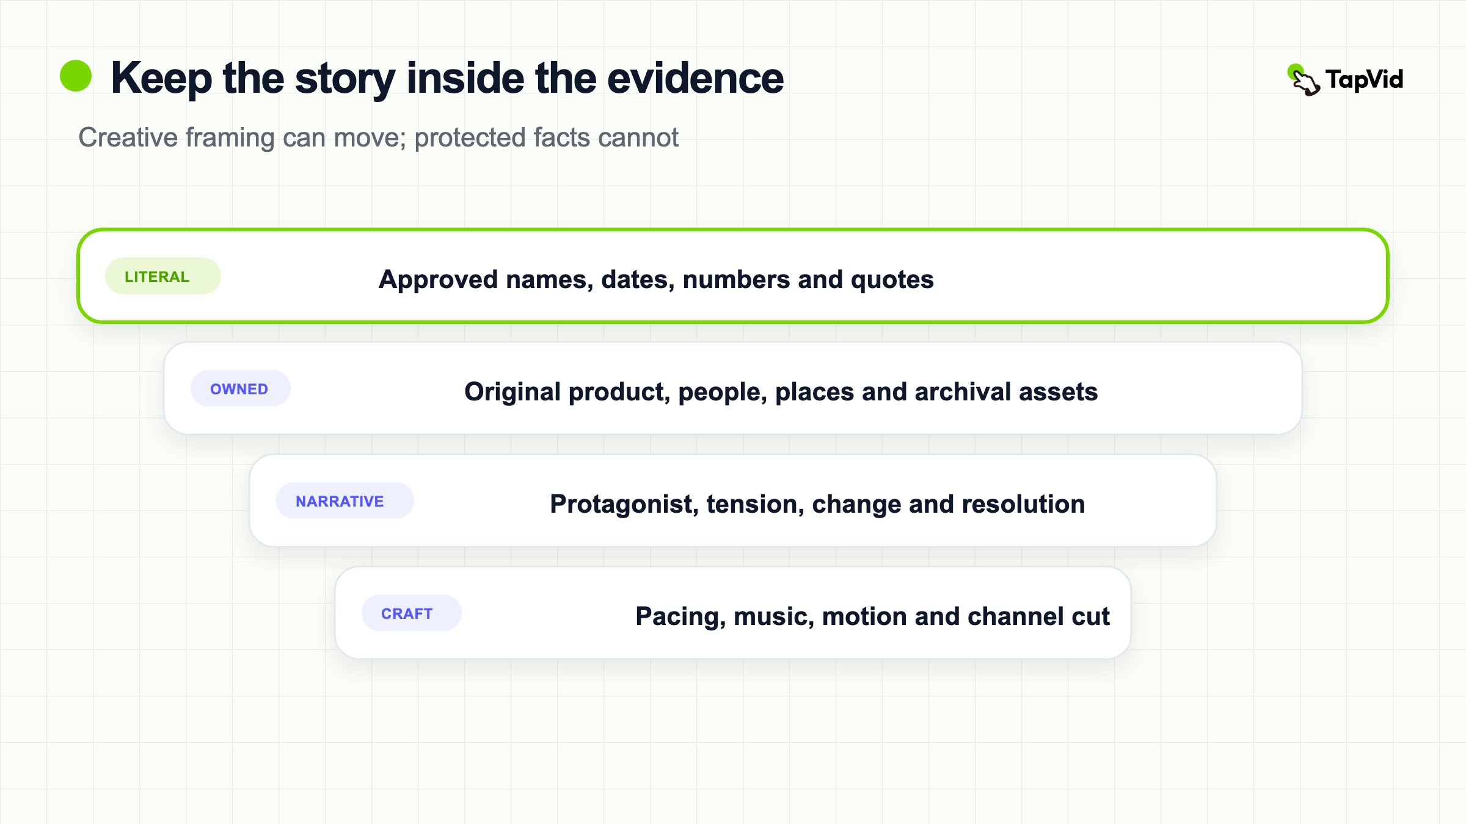Image resolution: width=1466 pixels, height=824 pixels.
Task: Click the TapVid hand cursor logo icon
Action: (1304, 81)
